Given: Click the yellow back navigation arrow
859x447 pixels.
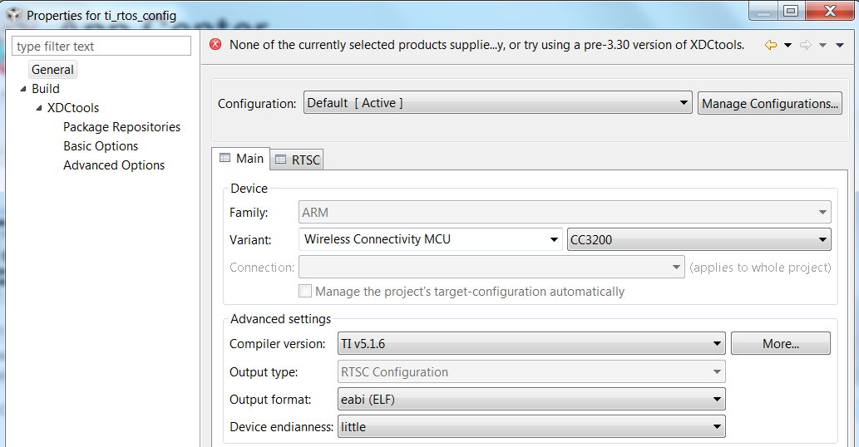Looking at the screenshot, I should point(771,45).
